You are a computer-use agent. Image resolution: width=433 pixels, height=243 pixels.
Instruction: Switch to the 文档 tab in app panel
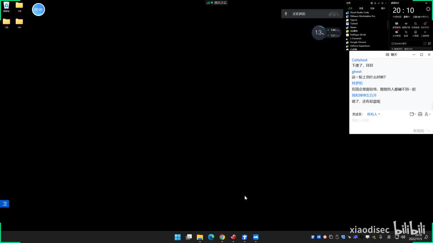click(x=372, y=8)
